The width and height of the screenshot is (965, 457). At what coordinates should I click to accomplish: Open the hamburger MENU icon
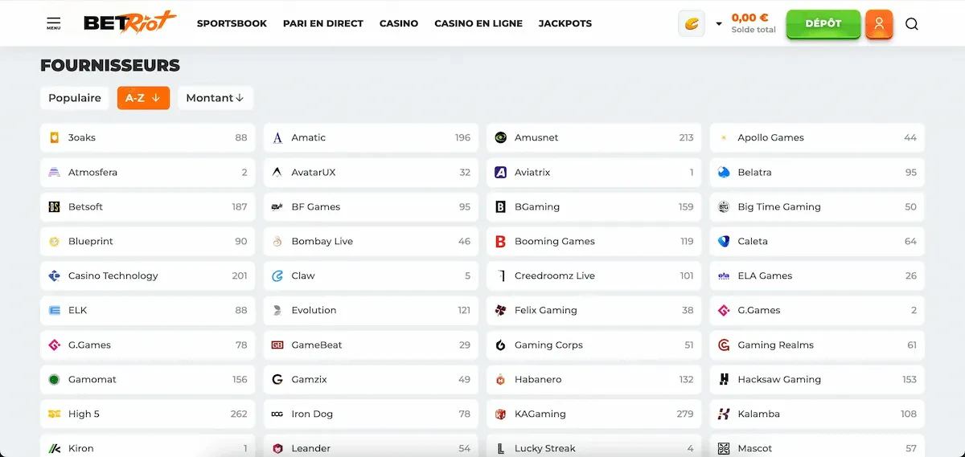click(x=53, y=23)
